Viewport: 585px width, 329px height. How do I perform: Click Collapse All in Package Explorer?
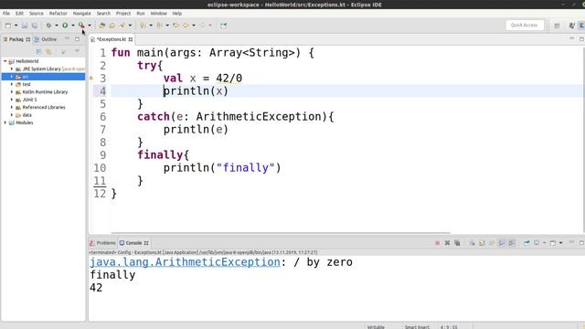[x=38, y=51]
